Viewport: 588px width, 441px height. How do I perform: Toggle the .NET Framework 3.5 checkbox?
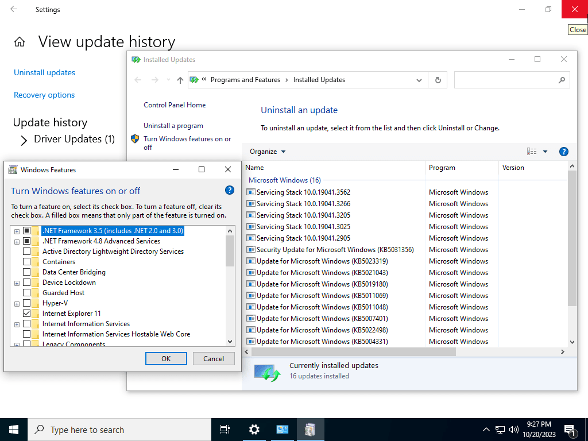(x=26, y=231)
